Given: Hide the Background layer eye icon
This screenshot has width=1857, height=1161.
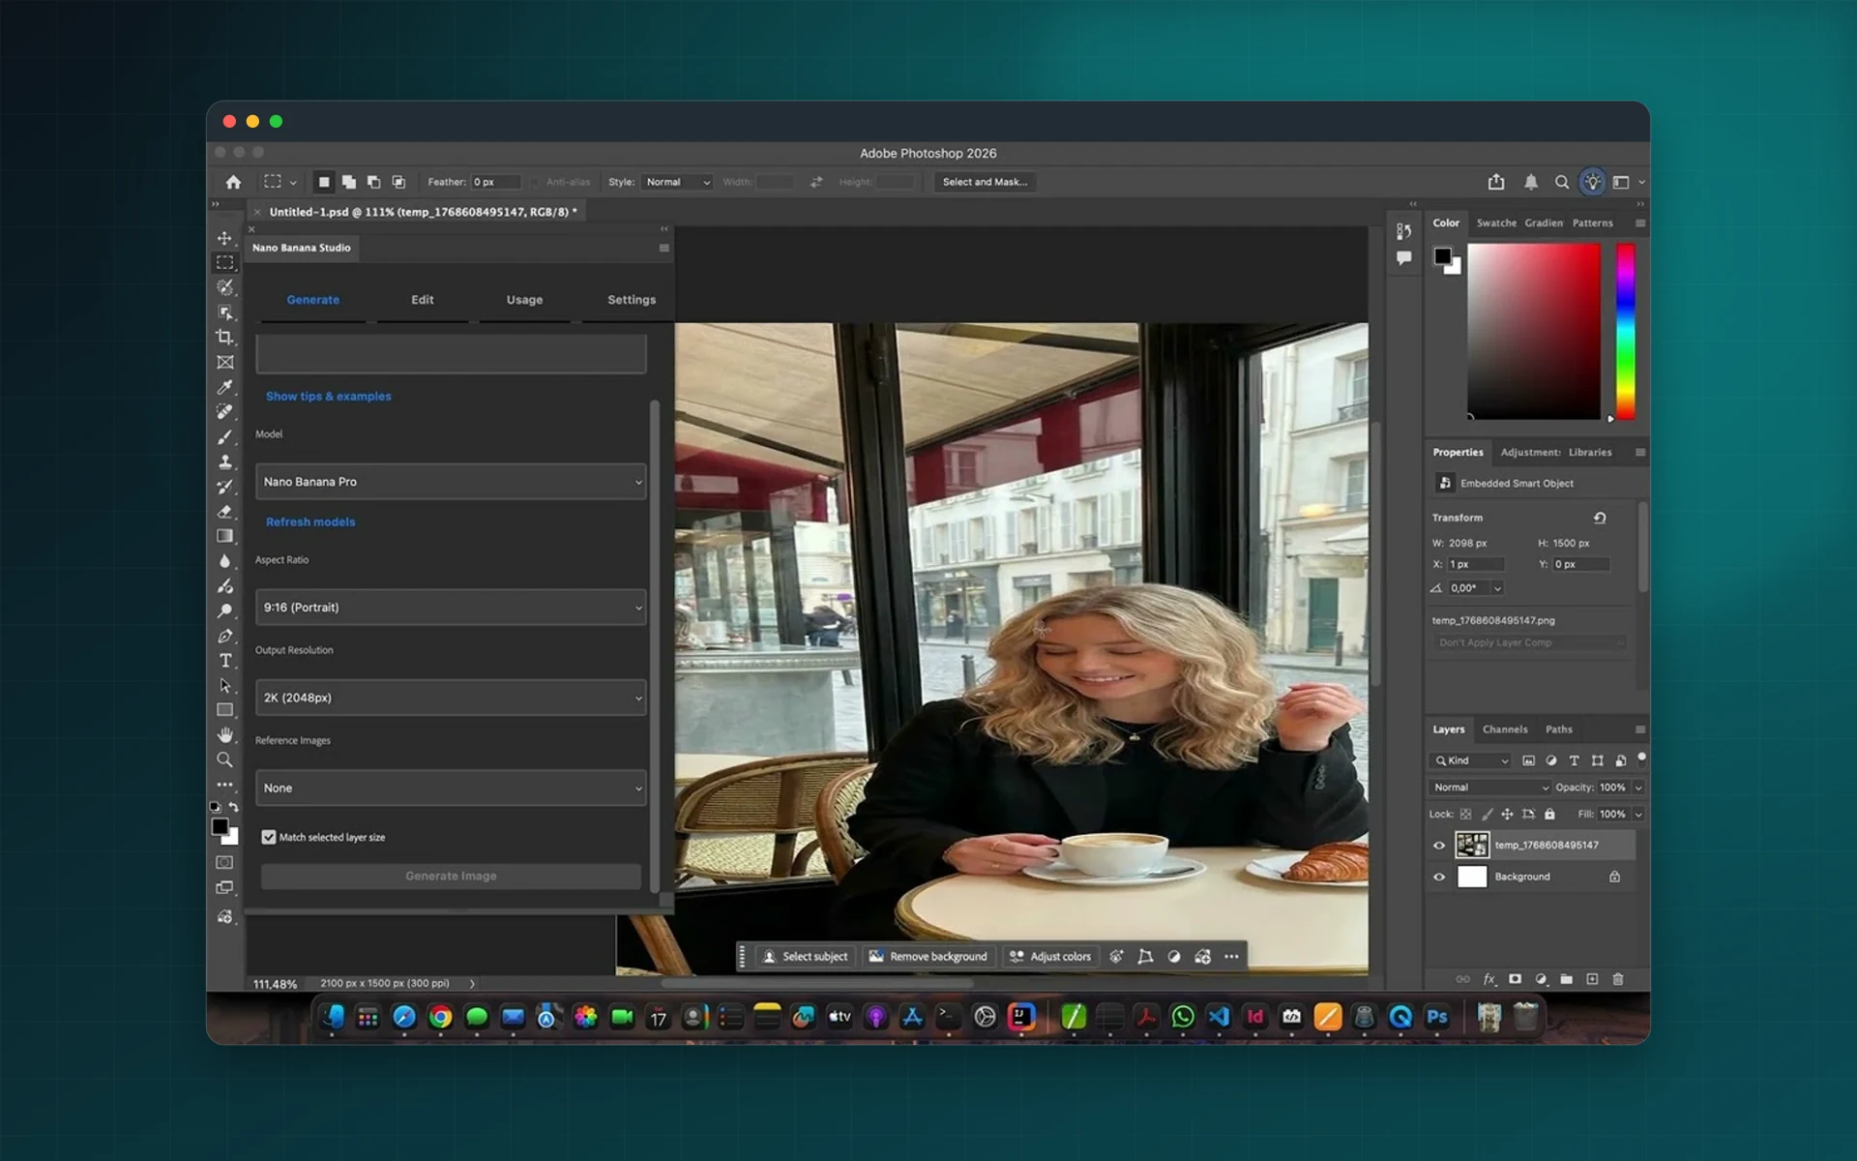Looking at the screenshot, I should pyautogui.click(x=1439, y=878).
